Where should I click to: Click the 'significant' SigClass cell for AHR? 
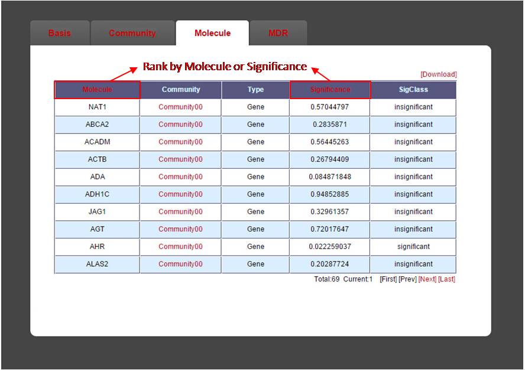tap(413, 246)
